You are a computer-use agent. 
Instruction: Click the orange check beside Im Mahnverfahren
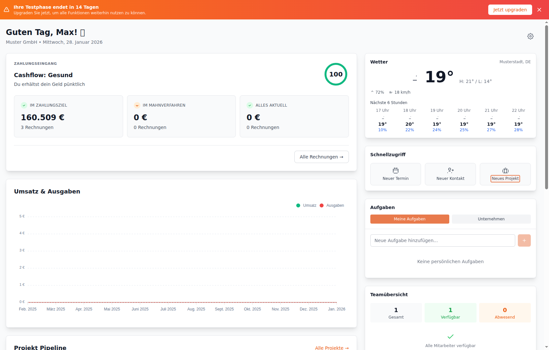(137, 105)
